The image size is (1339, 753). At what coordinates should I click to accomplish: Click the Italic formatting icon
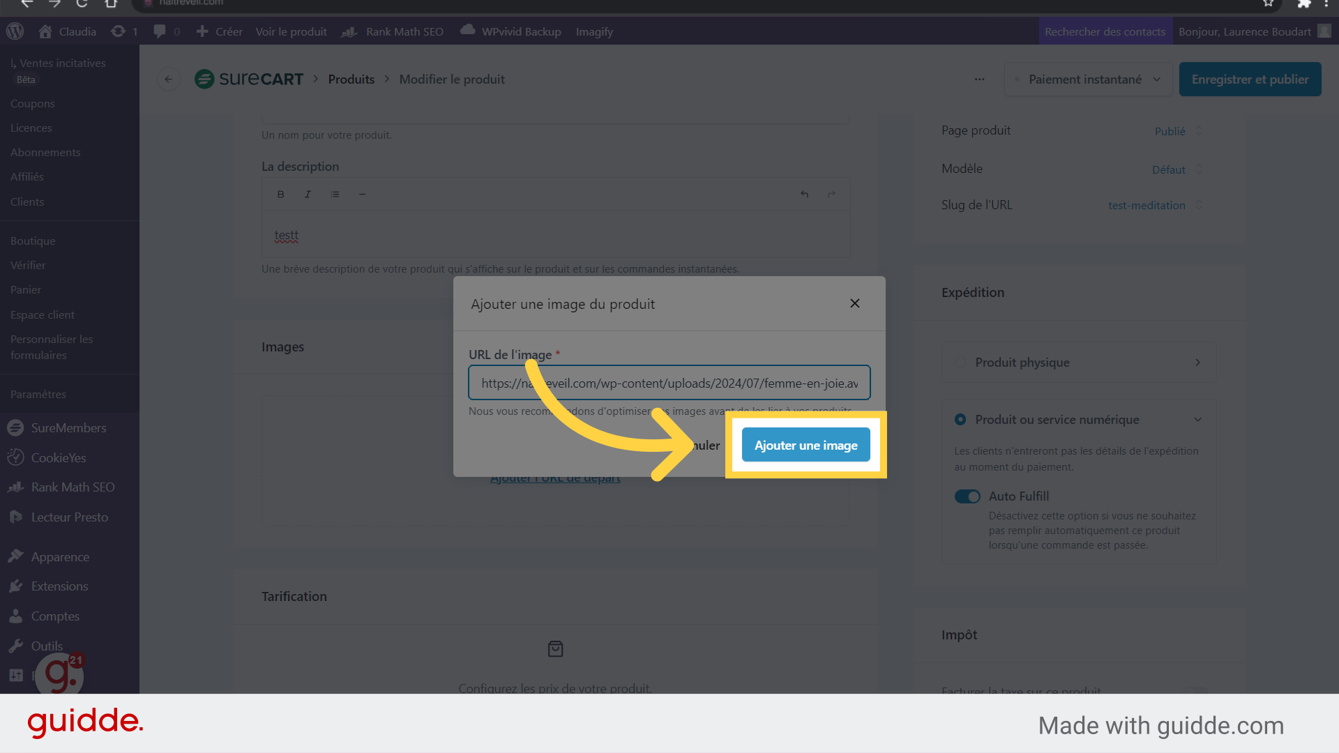pyautogui.click(x=308, y=195)
